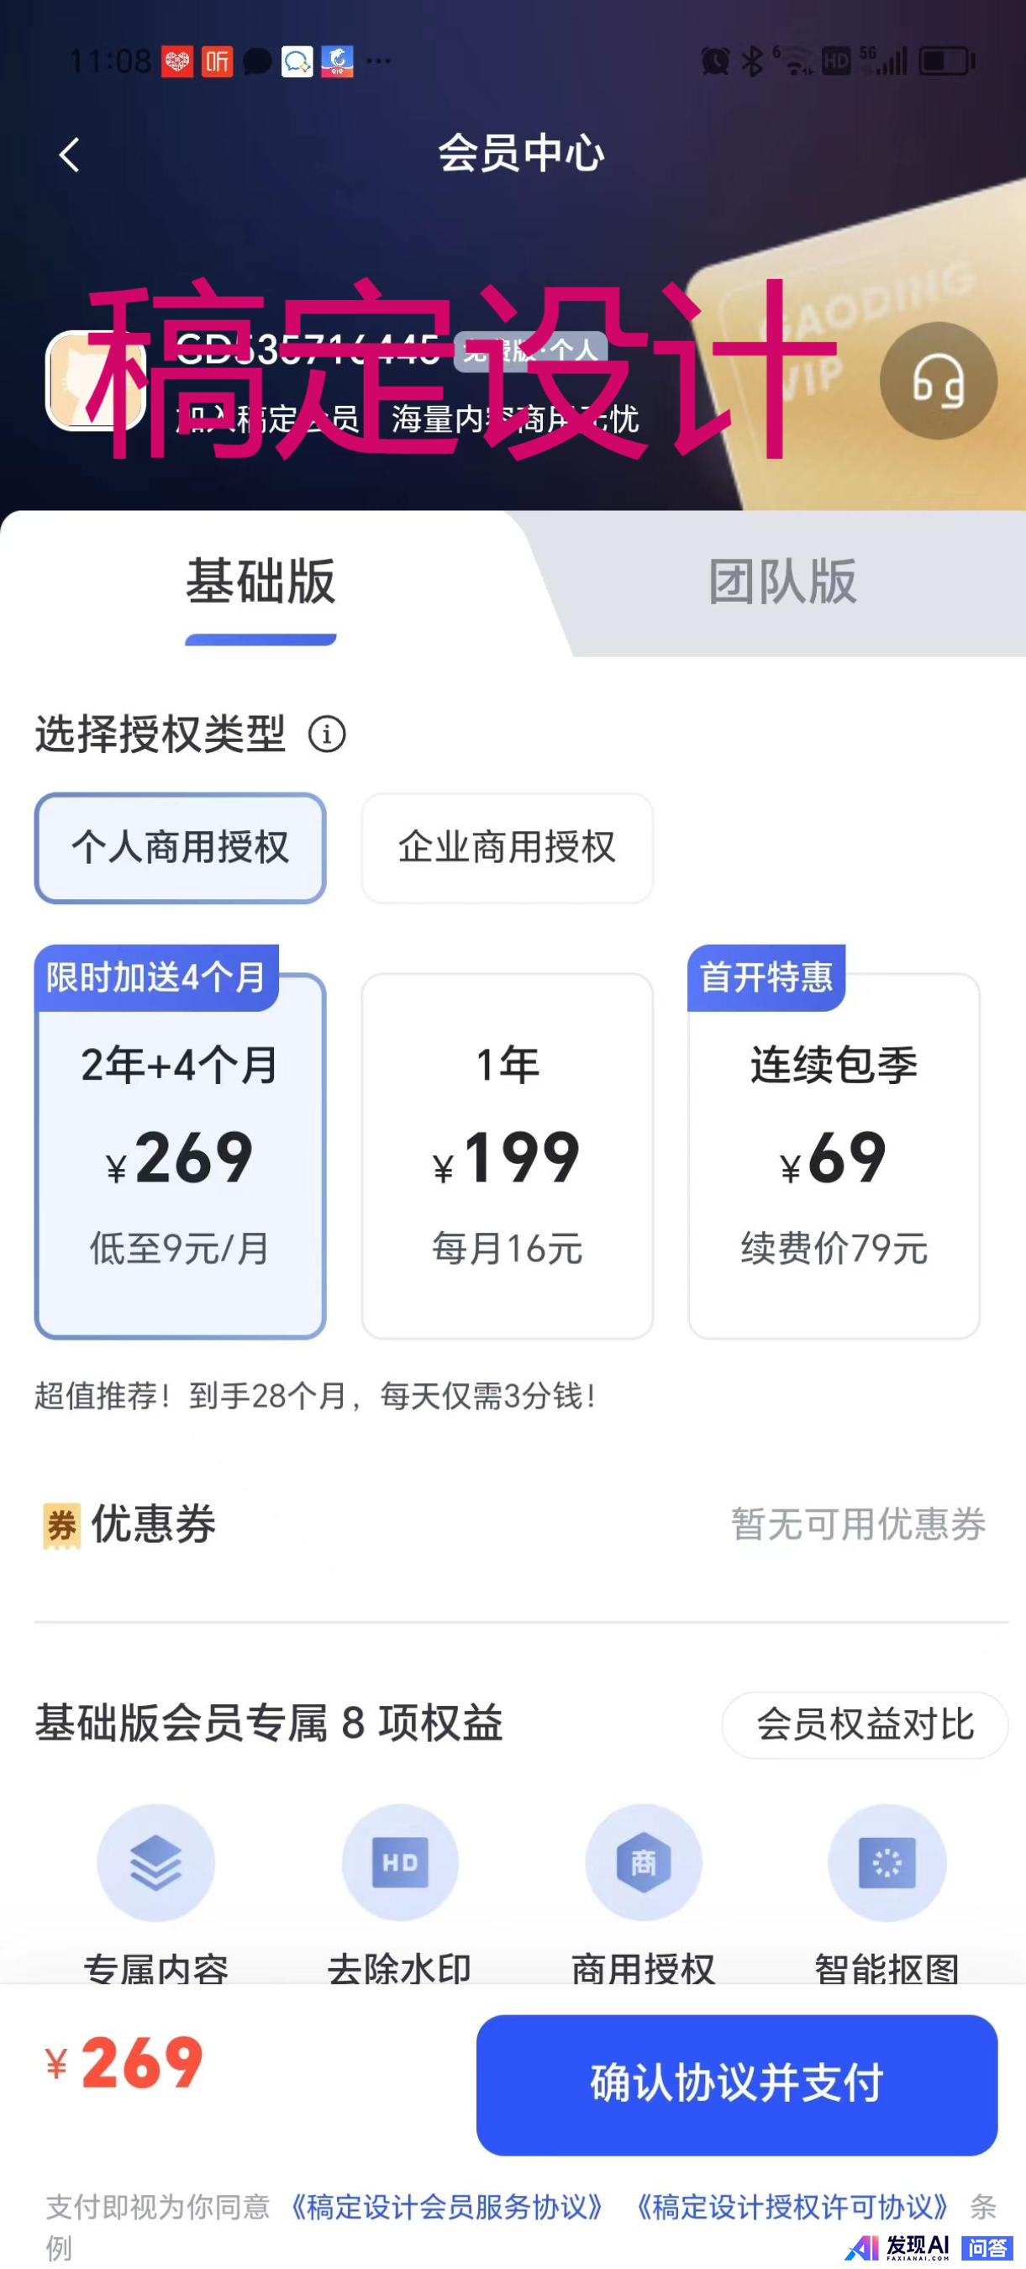Open the 稿定设计会员服务协议 link

coord(446,2207)
